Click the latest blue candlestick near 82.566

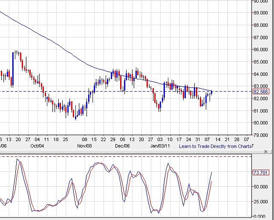[x=212, y=92]
